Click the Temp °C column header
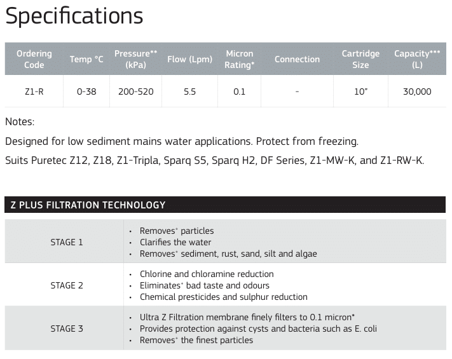 pyautogui.click(x=86, y=59)
